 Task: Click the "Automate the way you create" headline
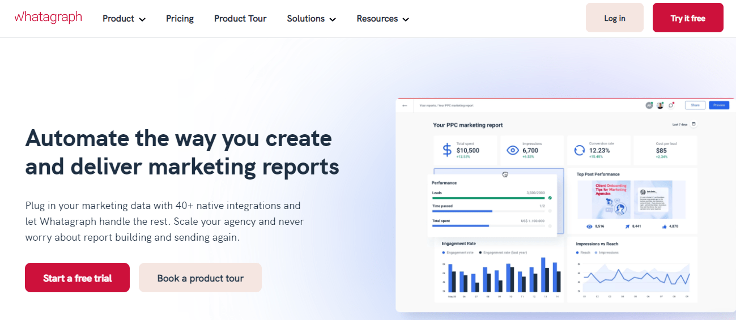click(178, 138)
